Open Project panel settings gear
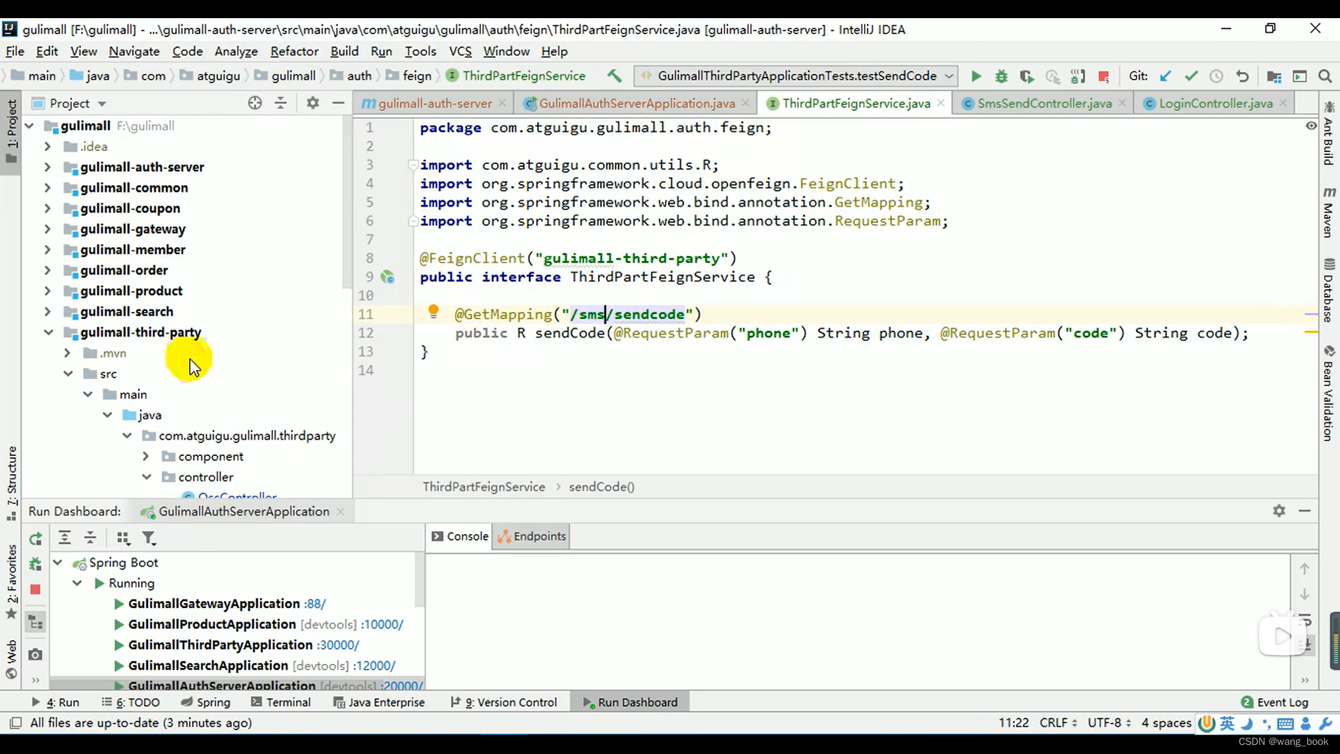 313,103
